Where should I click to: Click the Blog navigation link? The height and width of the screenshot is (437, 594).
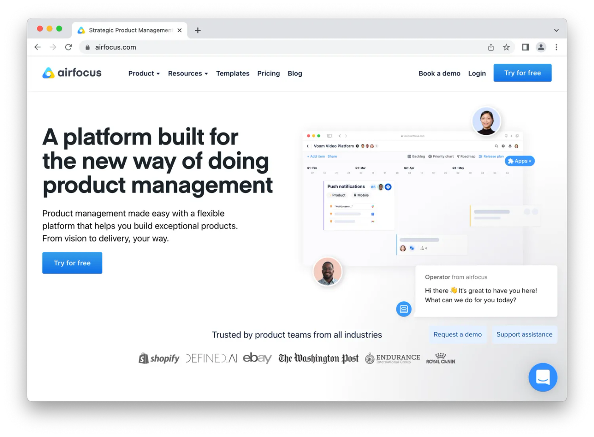click(294, 73)
